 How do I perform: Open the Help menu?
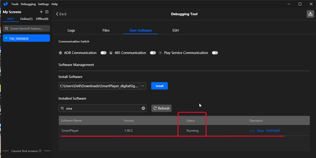pyautogui.click(x=54, y=4)
